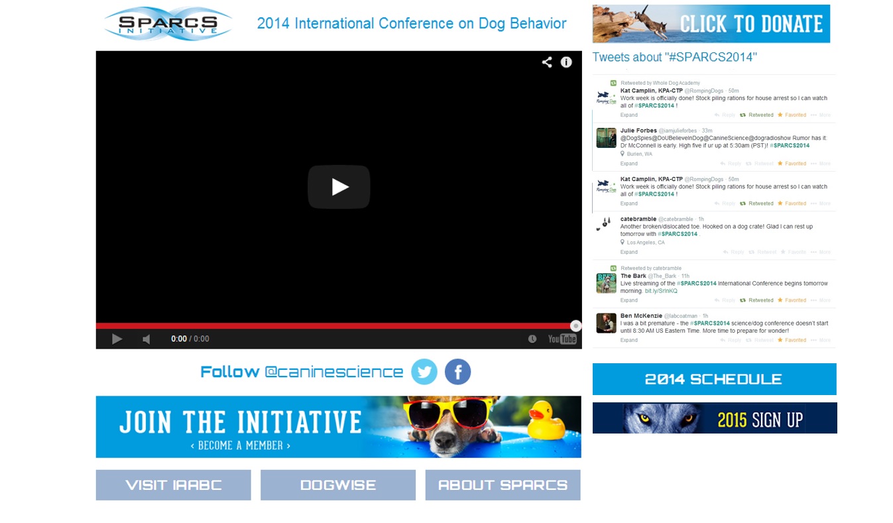The height and width of the screenshot is (523, 893).
Task: Open the YouTube logo in the player bar
Action: (562, 339)
